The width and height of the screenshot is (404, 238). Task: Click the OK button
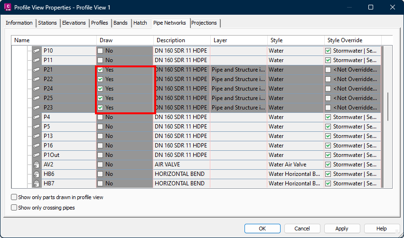click(262, 229)
